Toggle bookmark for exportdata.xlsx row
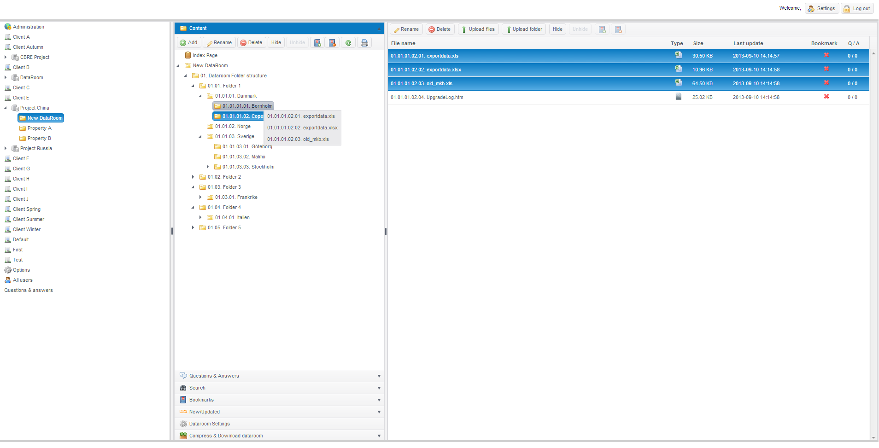879x448 pixels. (x=826, y=69)
